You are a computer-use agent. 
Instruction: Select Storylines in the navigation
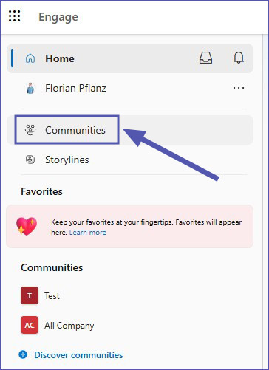(130, 160)
